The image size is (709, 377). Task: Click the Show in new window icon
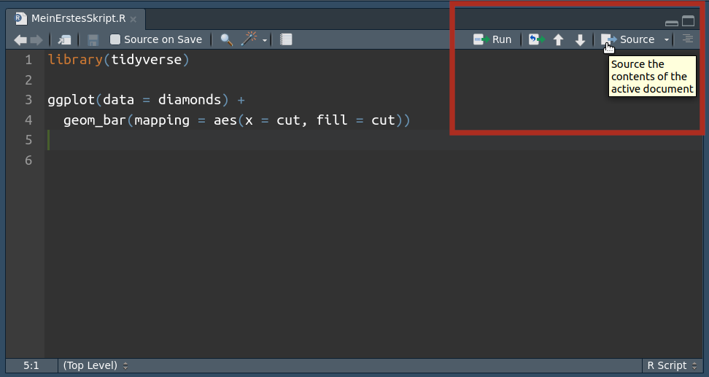tap(66, 40)
